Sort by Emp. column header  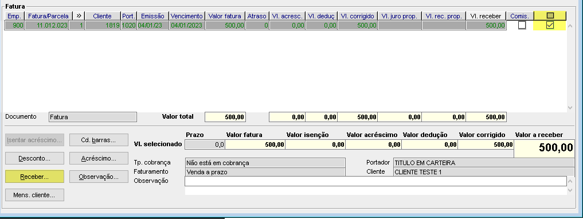[x=14, y=16]
